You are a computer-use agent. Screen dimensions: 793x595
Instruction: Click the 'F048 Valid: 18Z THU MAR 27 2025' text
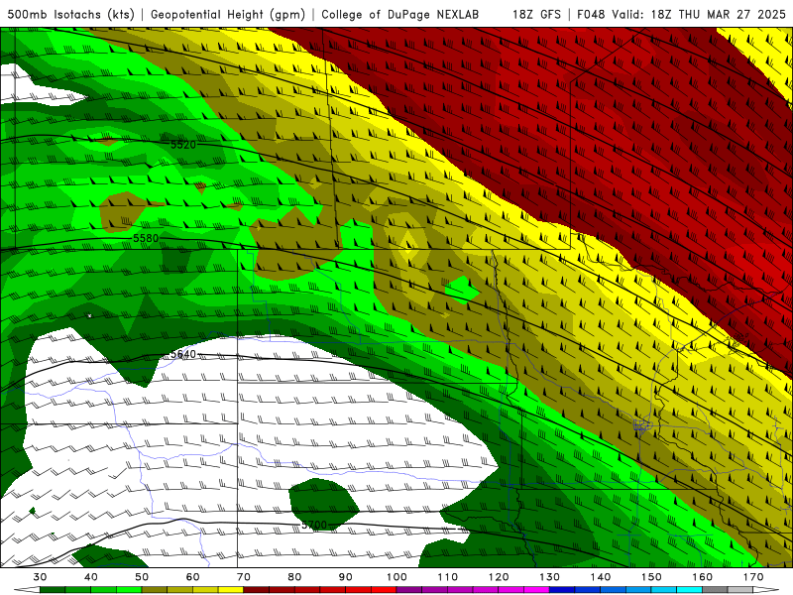tap(681, 15)
